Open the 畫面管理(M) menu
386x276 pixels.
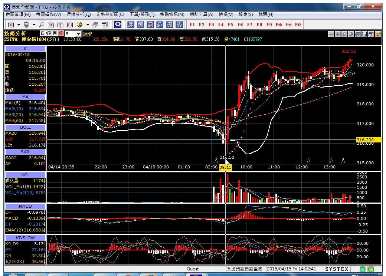click(x=18, y=14)
